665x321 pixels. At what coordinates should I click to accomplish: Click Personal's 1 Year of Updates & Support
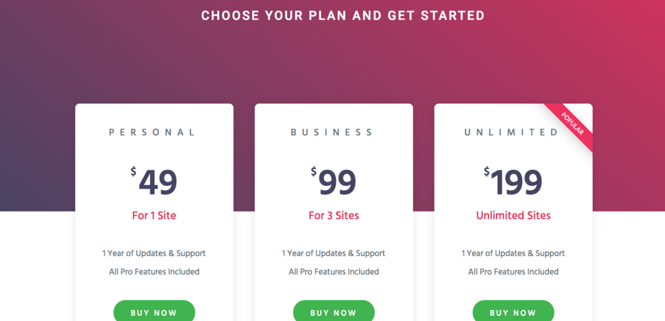click(154, 253)
